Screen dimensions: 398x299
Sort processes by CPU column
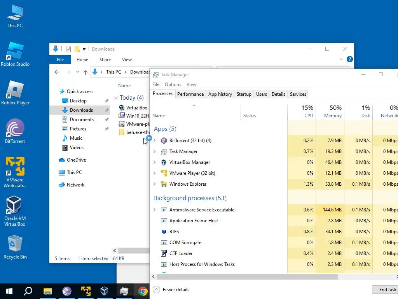(302, 111)
